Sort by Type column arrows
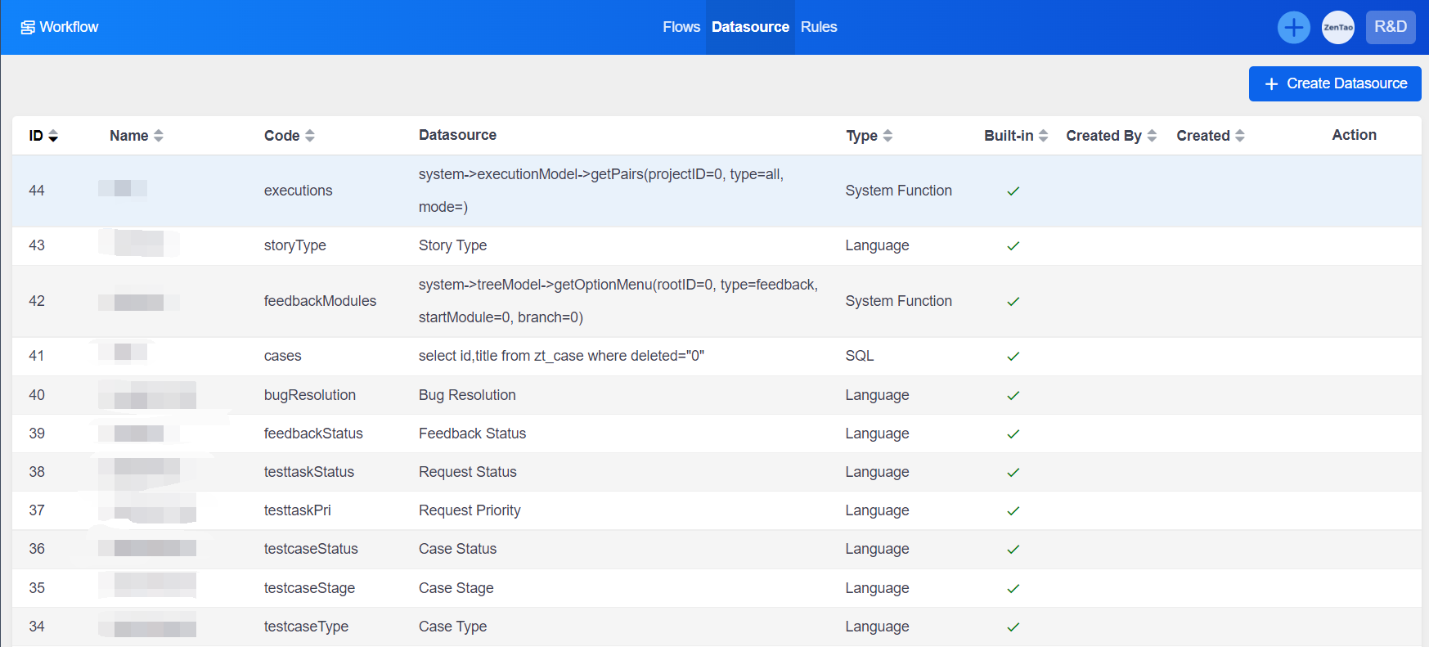Screen dimensions: 1429x647 click(x=888, y=136)
